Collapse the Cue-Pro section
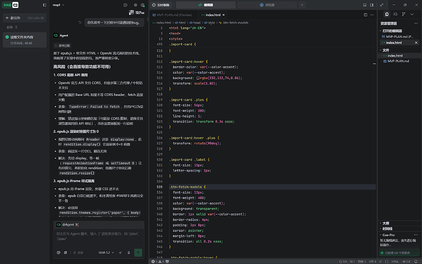This screenshot has height=264, width=422. click(x=388, y=235)
